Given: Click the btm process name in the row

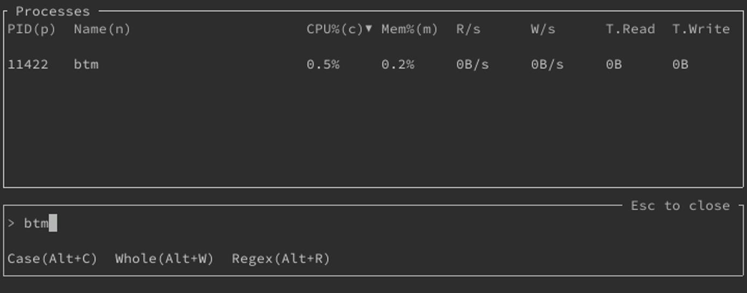Looking at the screenshot, I should (x=86, y=65).
